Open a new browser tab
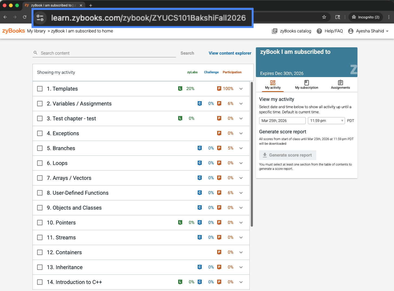This screenshot has width=394, height=291. tap(91, 5)
